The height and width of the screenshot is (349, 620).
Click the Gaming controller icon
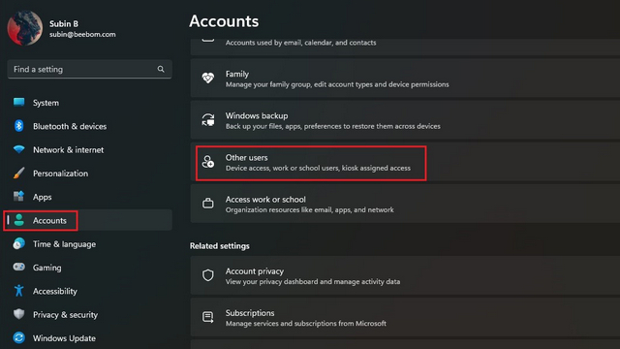(18, 268)
